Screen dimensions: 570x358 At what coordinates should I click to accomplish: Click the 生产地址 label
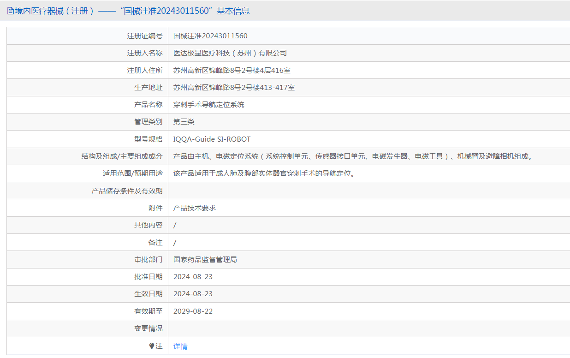[148, 87]
